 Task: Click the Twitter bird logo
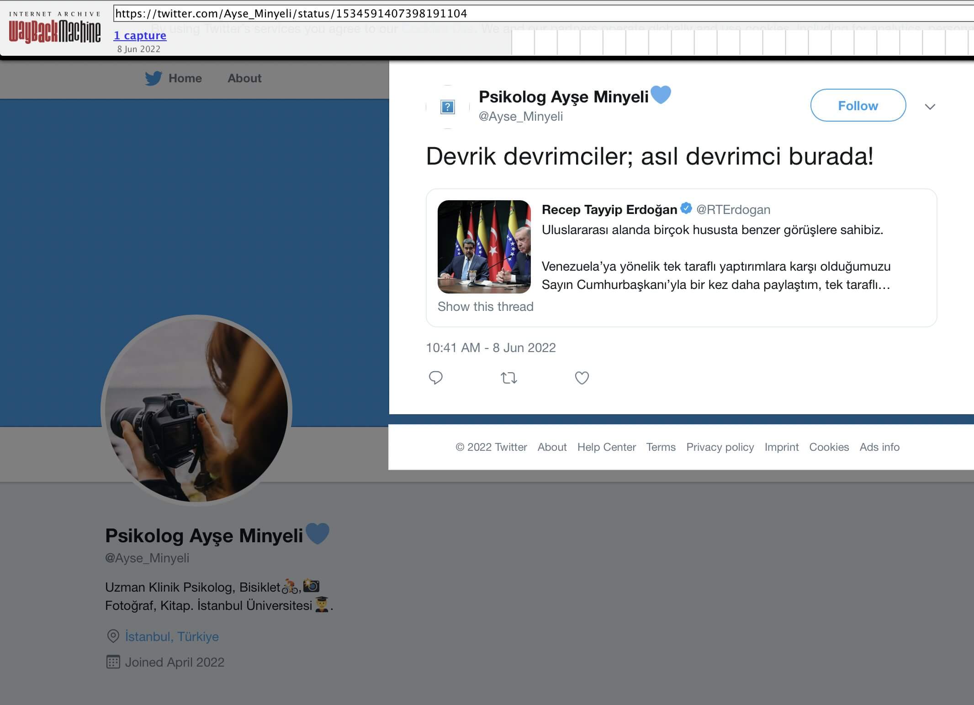tap(154, 78)
